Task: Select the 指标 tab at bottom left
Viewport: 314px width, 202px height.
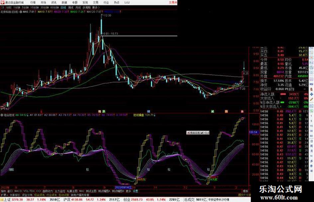Action: click(3, 191)
